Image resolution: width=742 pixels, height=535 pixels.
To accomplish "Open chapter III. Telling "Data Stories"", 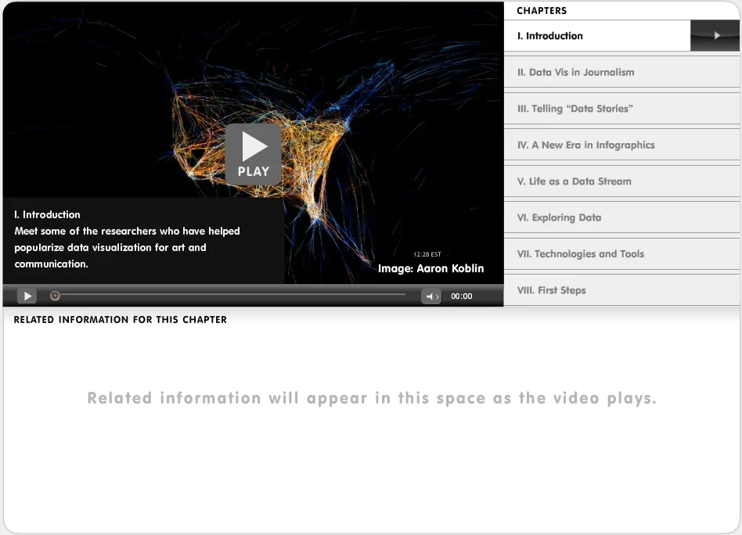I will point(621,108).
